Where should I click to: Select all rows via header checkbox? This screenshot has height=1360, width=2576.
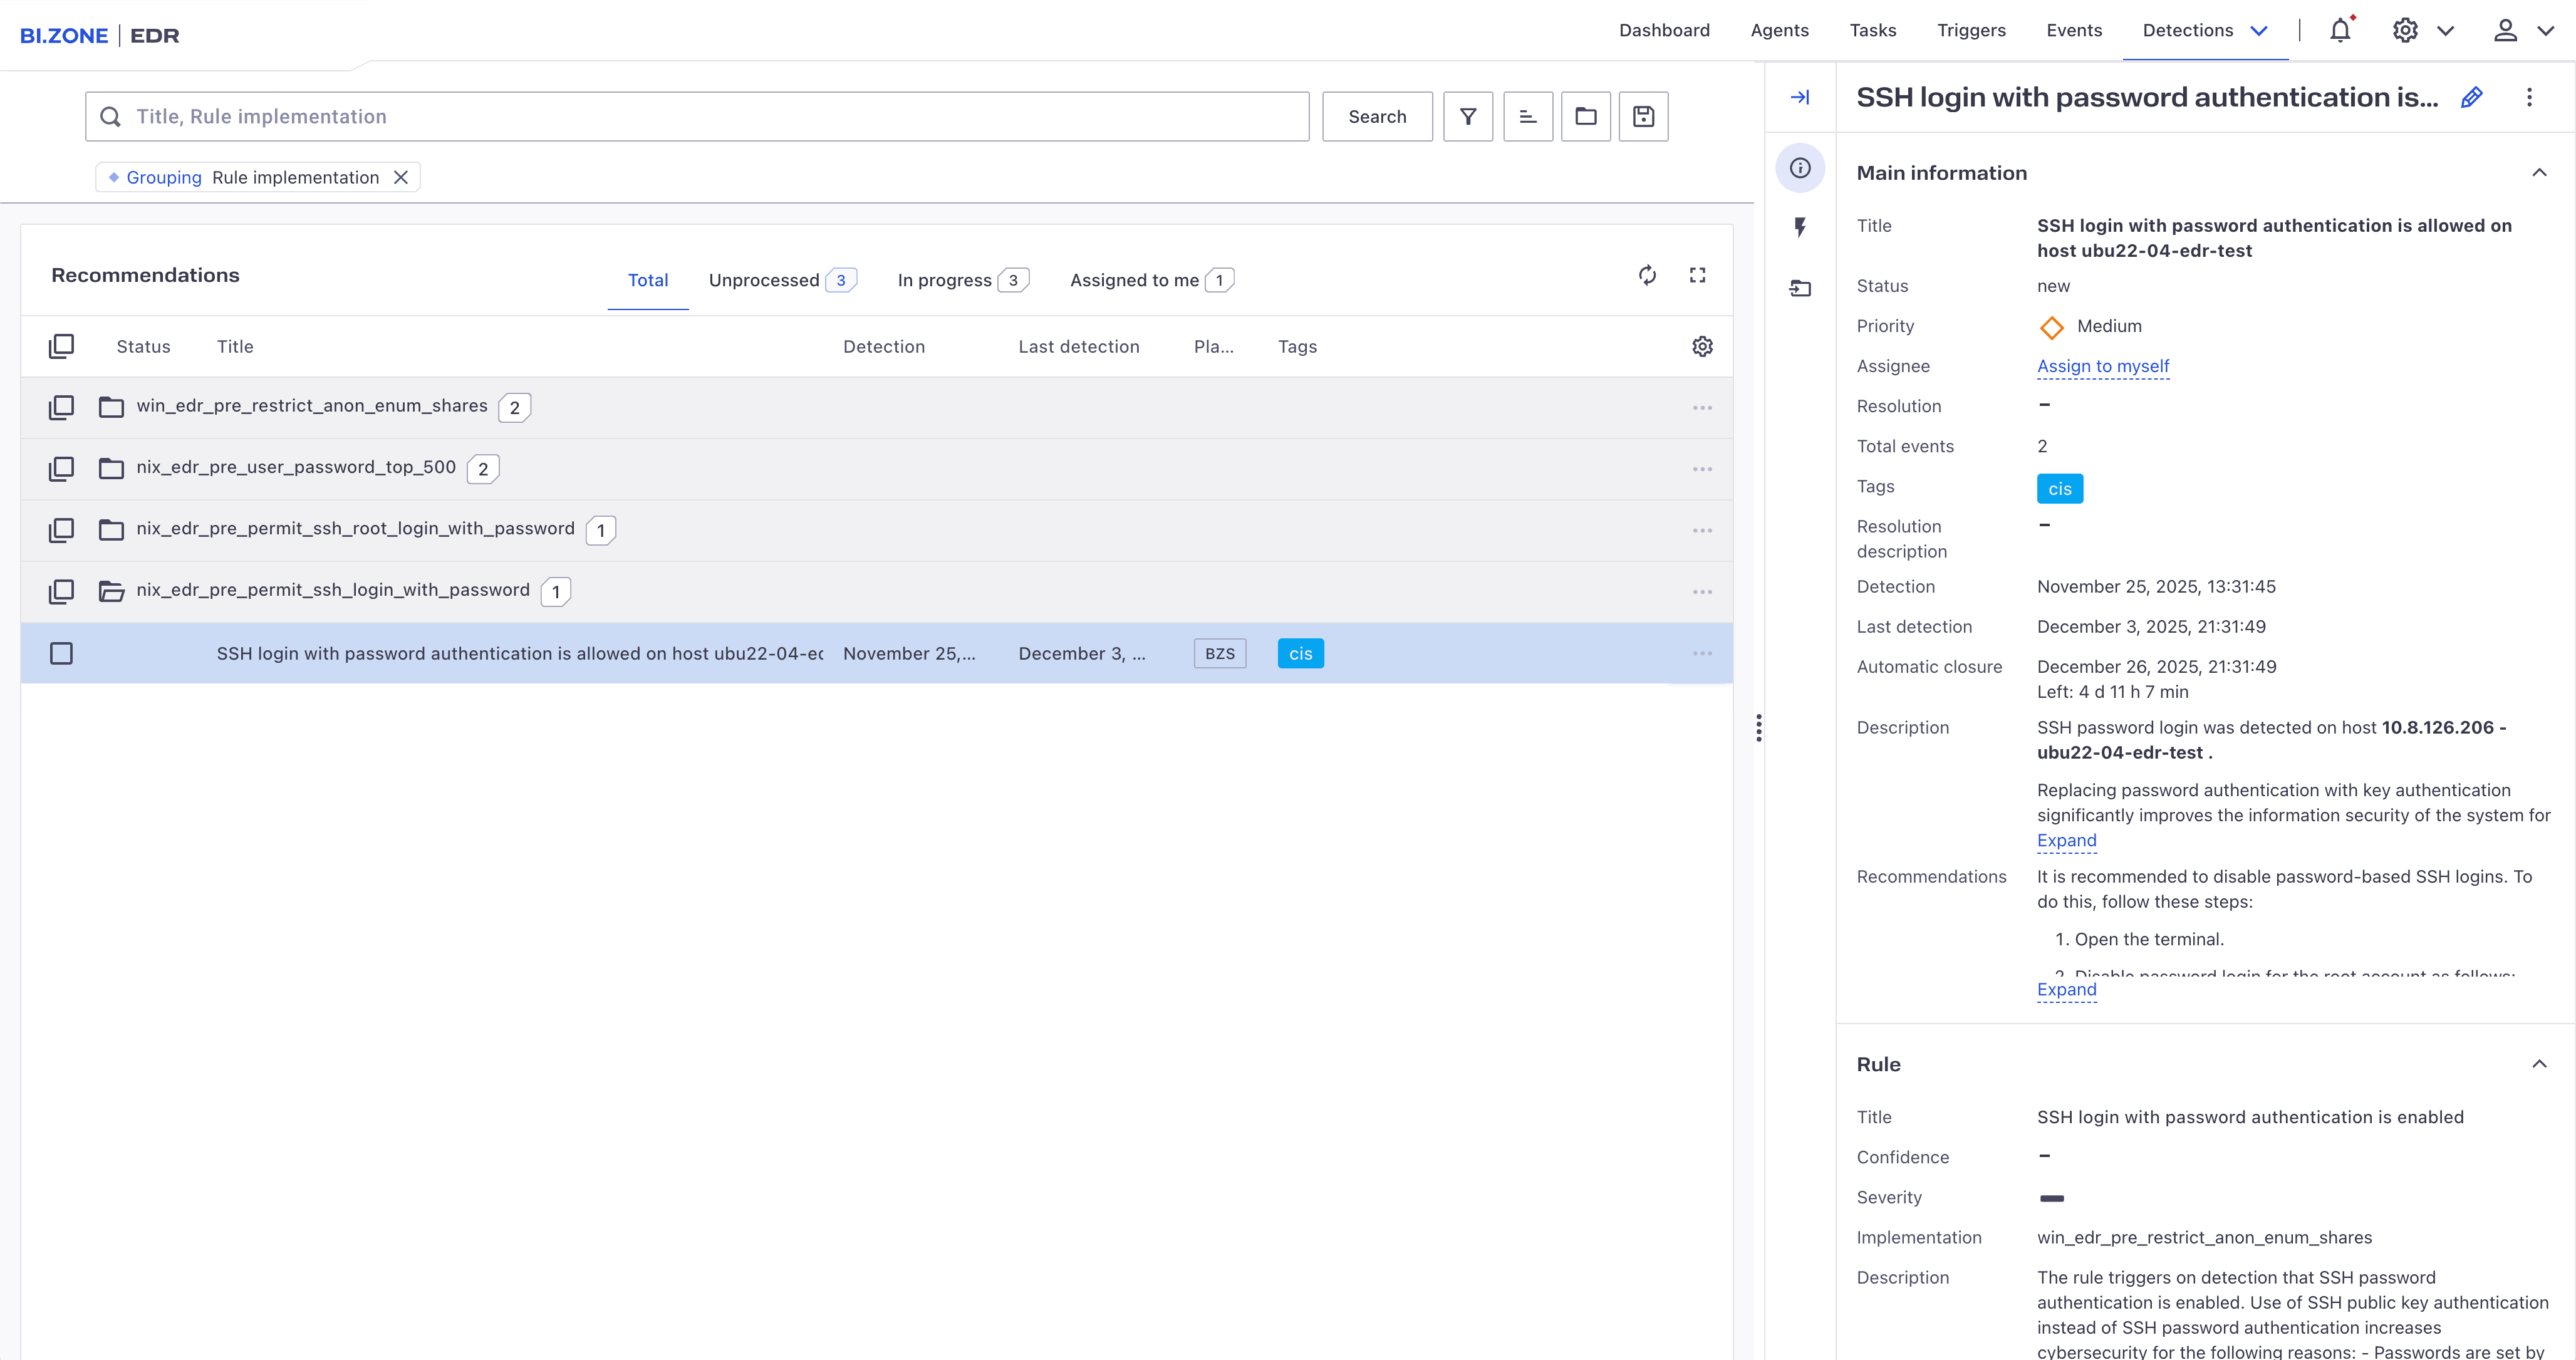click(61, 346)
